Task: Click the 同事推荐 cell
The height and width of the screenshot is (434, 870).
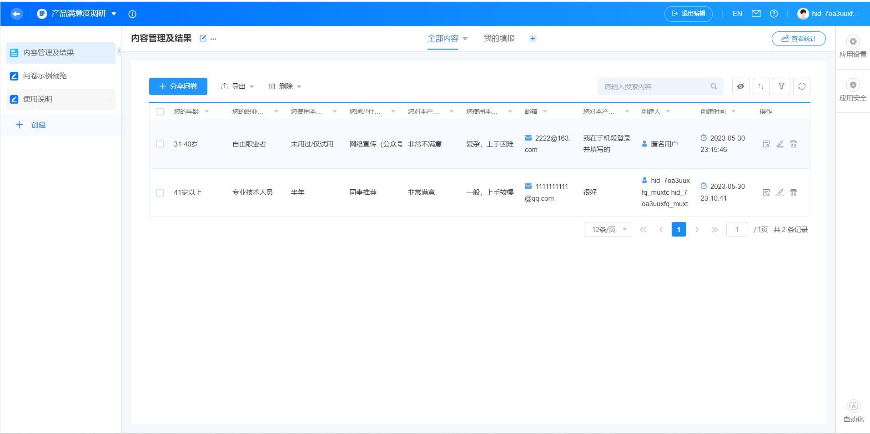Action: [363, 192]
